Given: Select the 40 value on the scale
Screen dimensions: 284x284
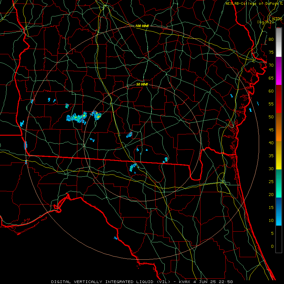Looking at the screenshot, I should tap(271, 143).
